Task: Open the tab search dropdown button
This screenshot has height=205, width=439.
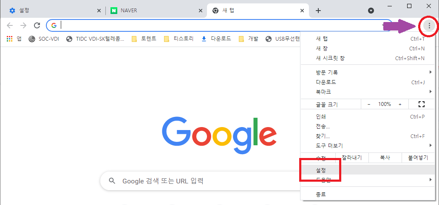Action: coord(371,11)
